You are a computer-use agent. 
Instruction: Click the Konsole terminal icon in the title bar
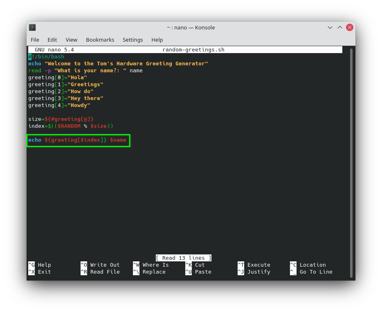pyautogui.click(x=32, y=27)
